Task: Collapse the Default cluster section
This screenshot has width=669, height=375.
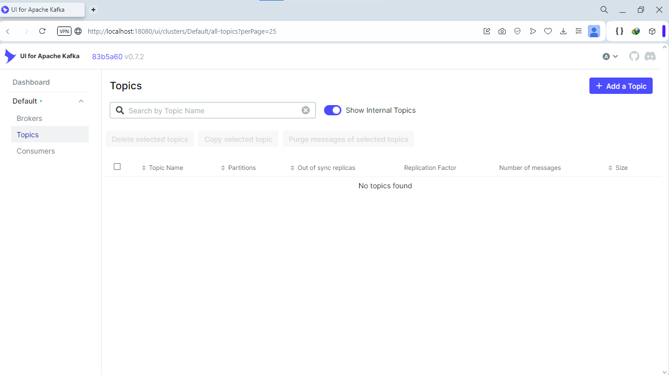Action: point(81,101)
